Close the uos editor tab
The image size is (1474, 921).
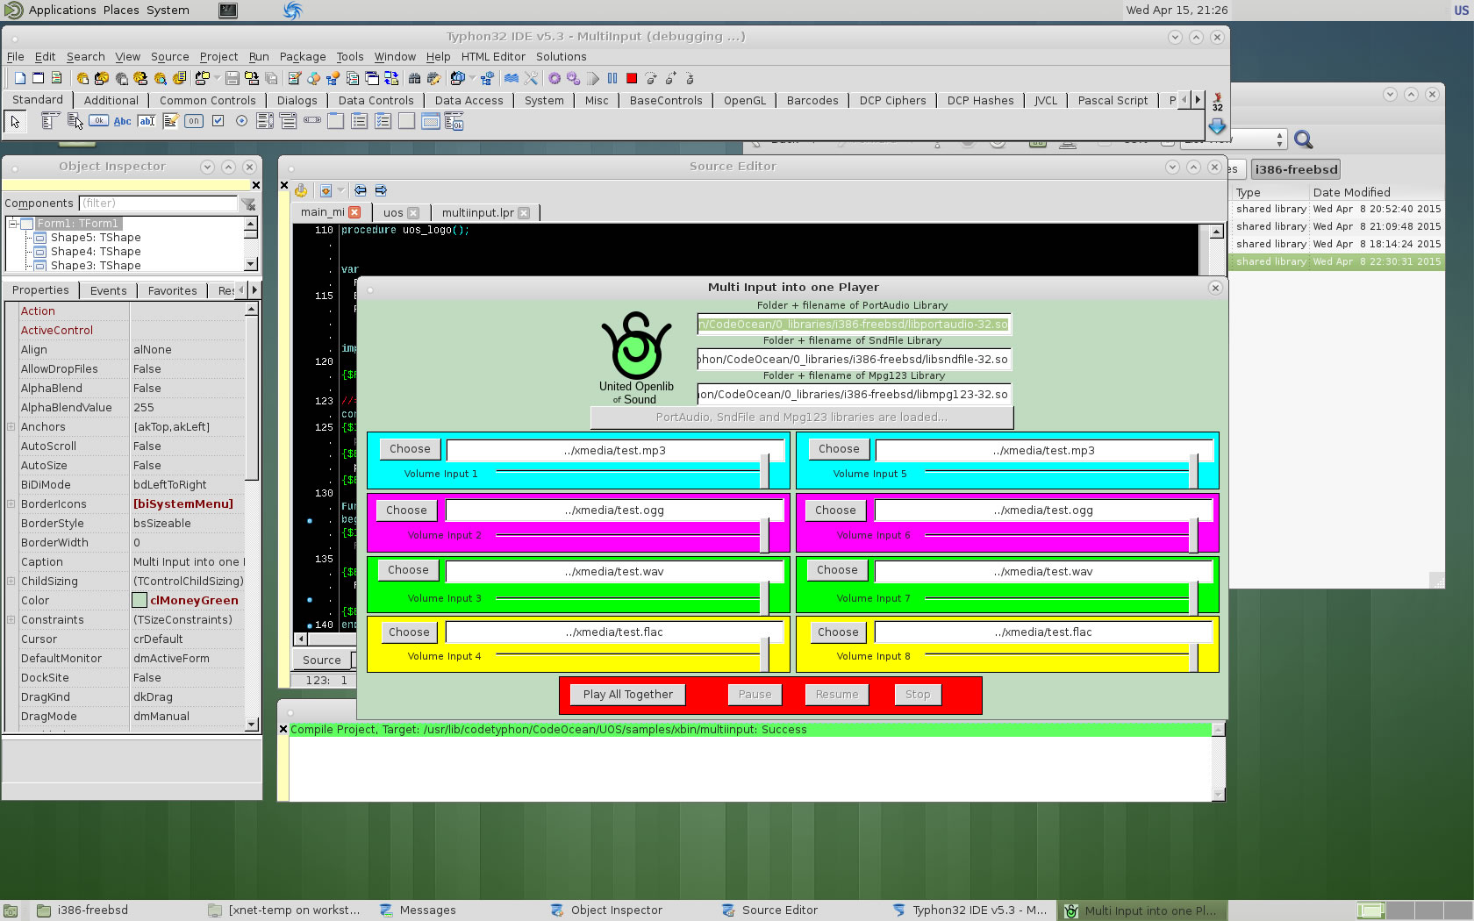point(413,212)
